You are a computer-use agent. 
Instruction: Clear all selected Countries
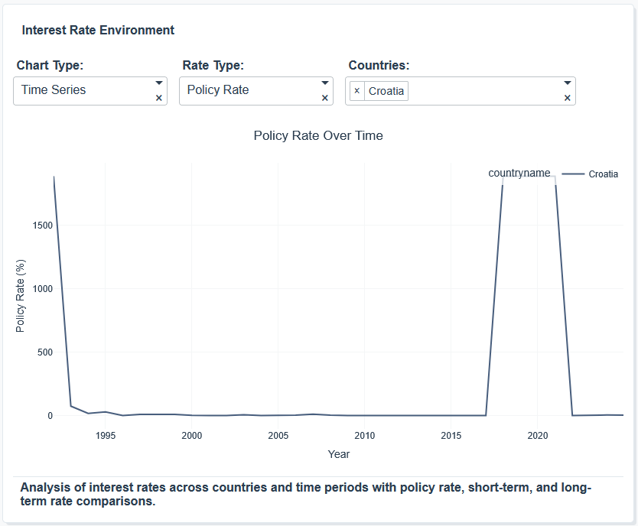coord(568,98)
